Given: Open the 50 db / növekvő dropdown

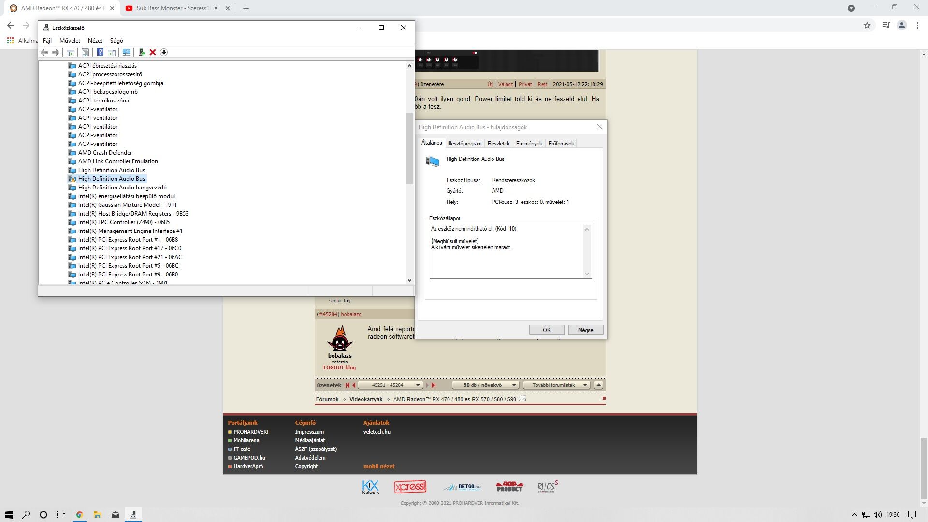Looking at the screenshot, I should (486, 385).
